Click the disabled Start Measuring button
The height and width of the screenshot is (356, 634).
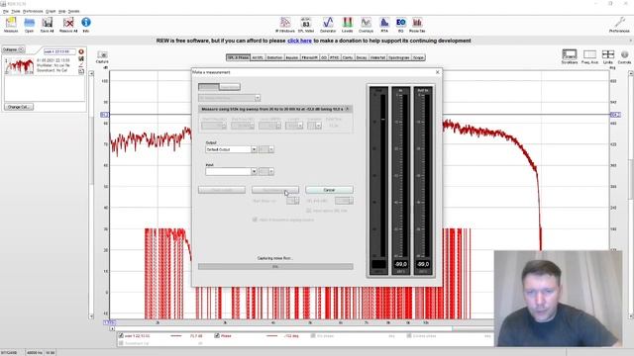[x=275, y=190]
